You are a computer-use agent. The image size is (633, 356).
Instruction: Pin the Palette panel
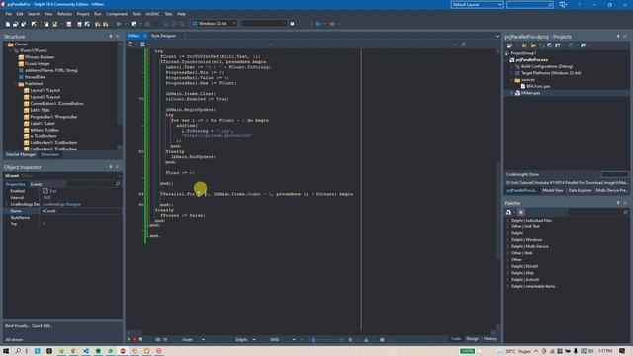pos(618,203)
